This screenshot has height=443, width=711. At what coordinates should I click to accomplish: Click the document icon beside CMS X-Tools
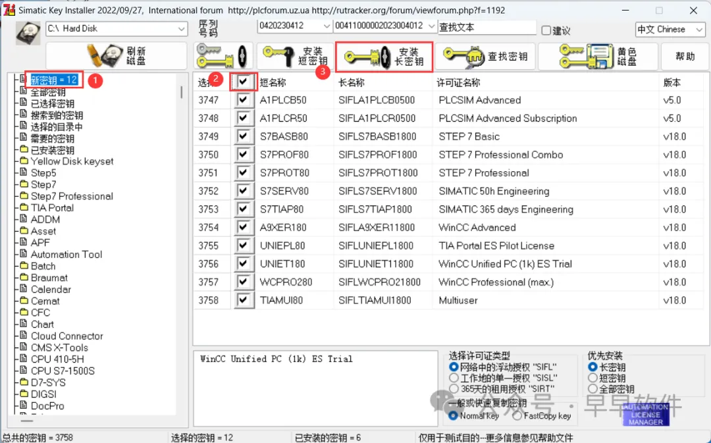point(24,348)
